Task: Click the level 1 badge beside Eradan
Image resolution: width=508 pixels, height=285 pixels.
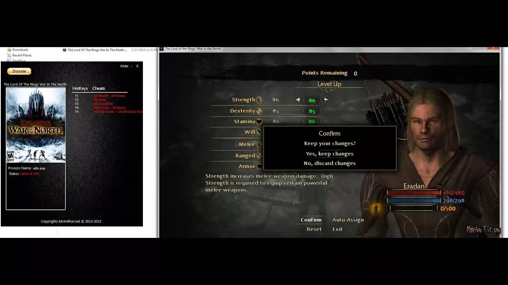Action: pyautogui.click(x=376, y=209)
